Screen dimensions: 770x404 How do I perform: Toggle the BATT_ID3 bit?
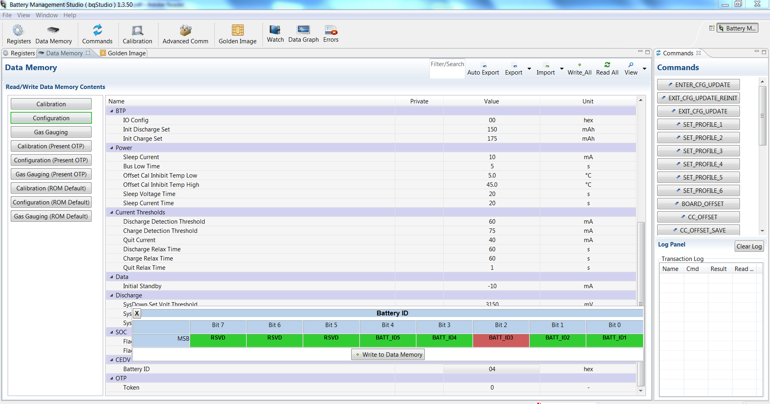tap(500, 338)
